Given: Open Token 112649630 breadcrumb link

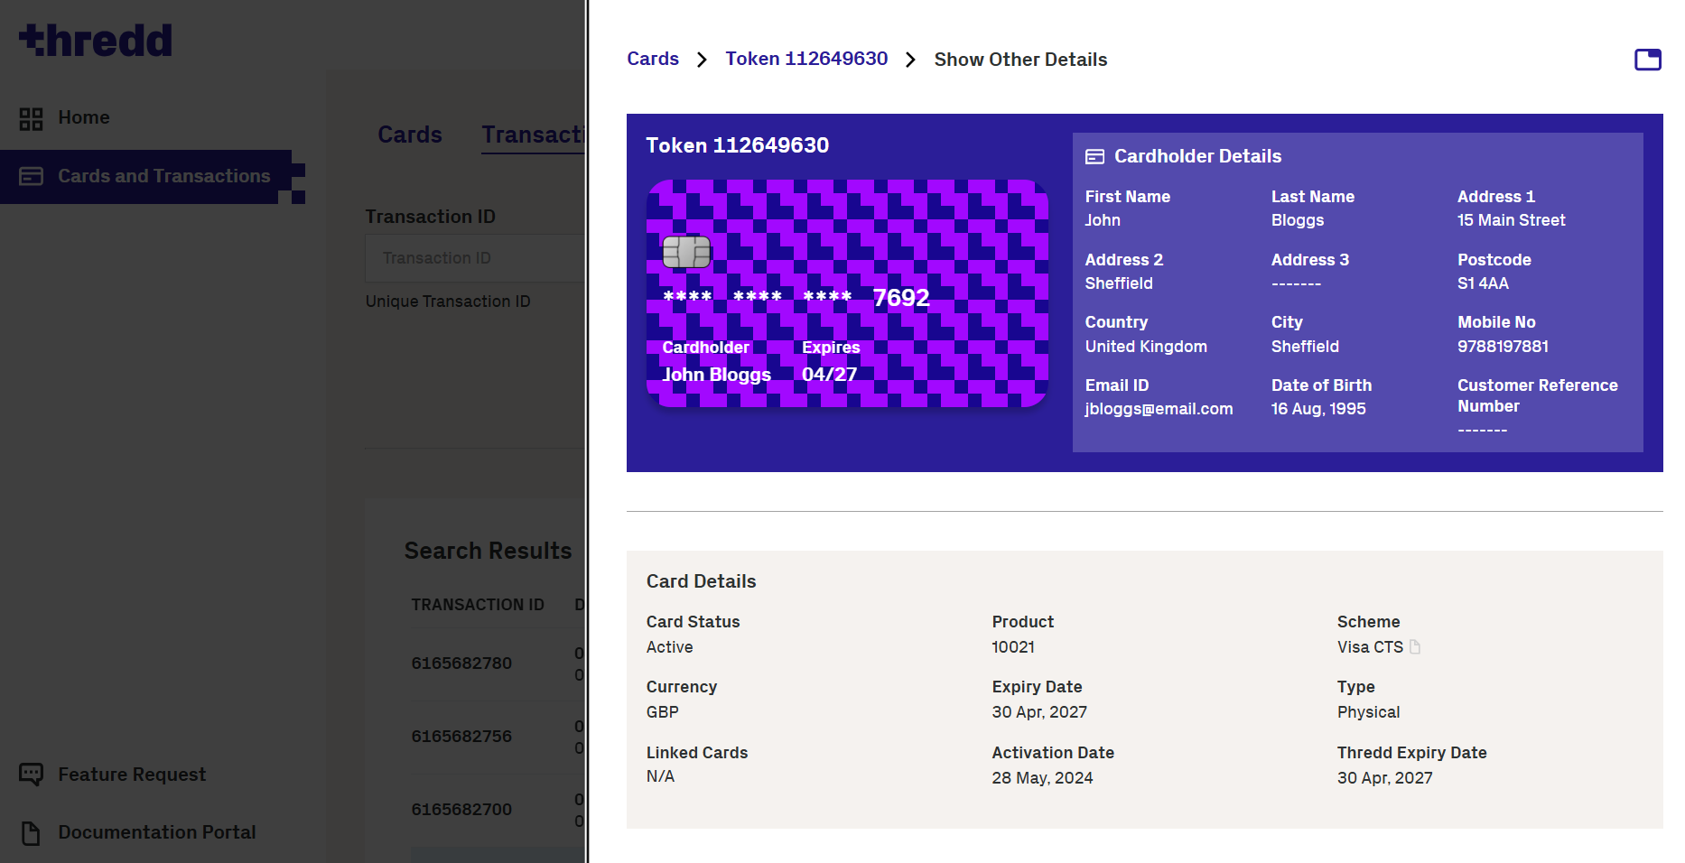Looking at the screenshot, I should point(805,59).
